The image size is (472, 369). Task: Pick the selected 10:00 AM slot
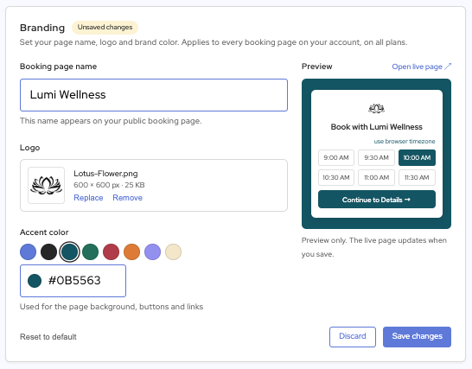click(x=417, y=158)
